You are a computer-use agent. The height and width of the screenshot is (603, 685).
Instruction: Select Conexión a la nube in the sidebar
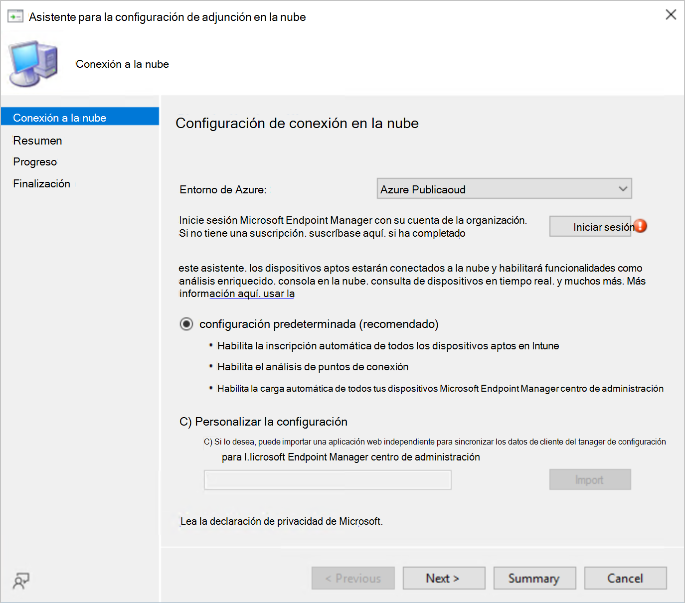pyautogui.click(x=60, y=117)
